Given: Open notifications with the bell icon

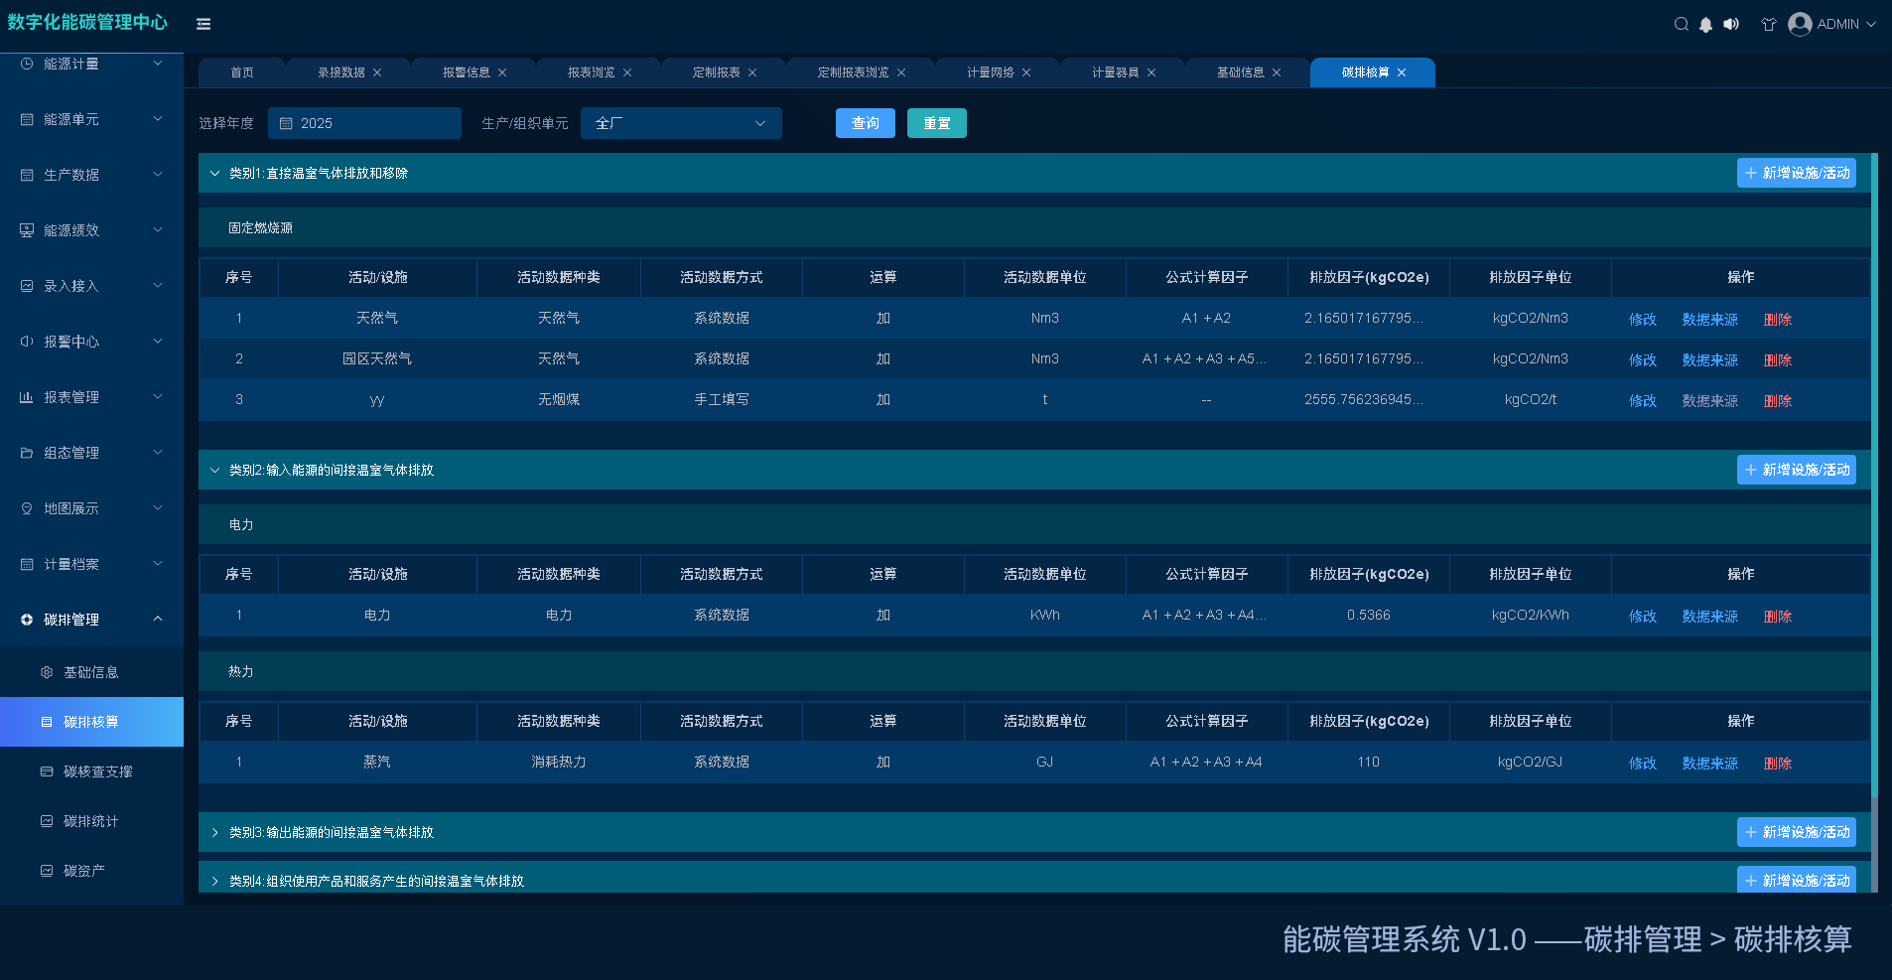Looking at the screenshot, I should coord(1705,25).
